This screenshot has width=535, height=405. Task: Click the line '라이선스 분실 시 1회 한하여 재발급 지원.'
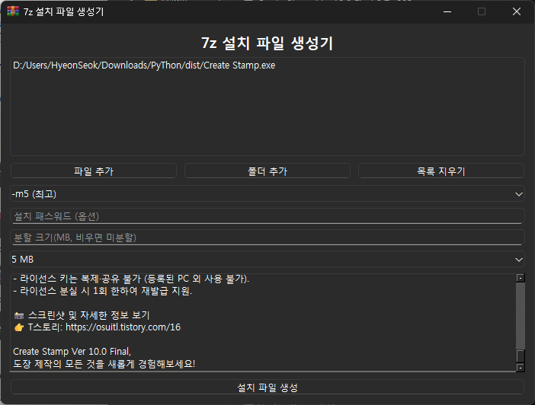(x=102, y=291)
